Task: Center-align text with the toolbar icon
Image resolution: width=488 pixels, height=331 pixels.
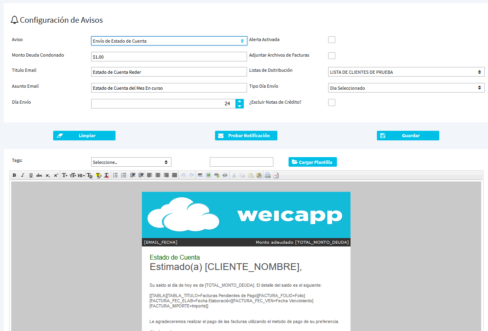Action: tap(158, 175)
